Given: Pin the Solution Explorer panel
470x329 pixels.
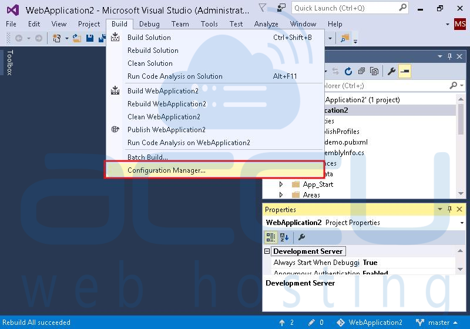Looking at the screenshot, I should point(449,56).
